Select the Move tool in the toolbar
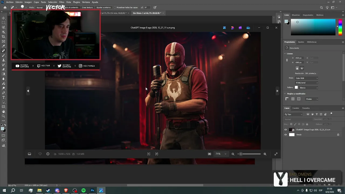 coord(4,18)
